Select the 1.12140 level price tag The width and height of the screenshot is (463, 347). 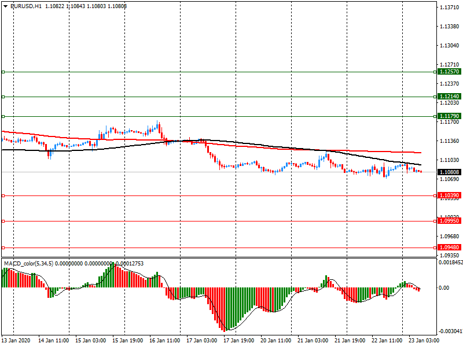coord(449,97)
